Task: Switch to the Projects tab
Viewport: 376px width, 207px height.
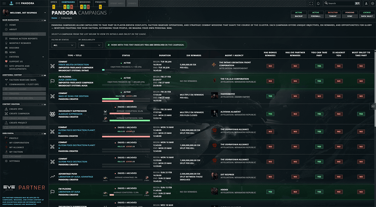Action: 100,2
